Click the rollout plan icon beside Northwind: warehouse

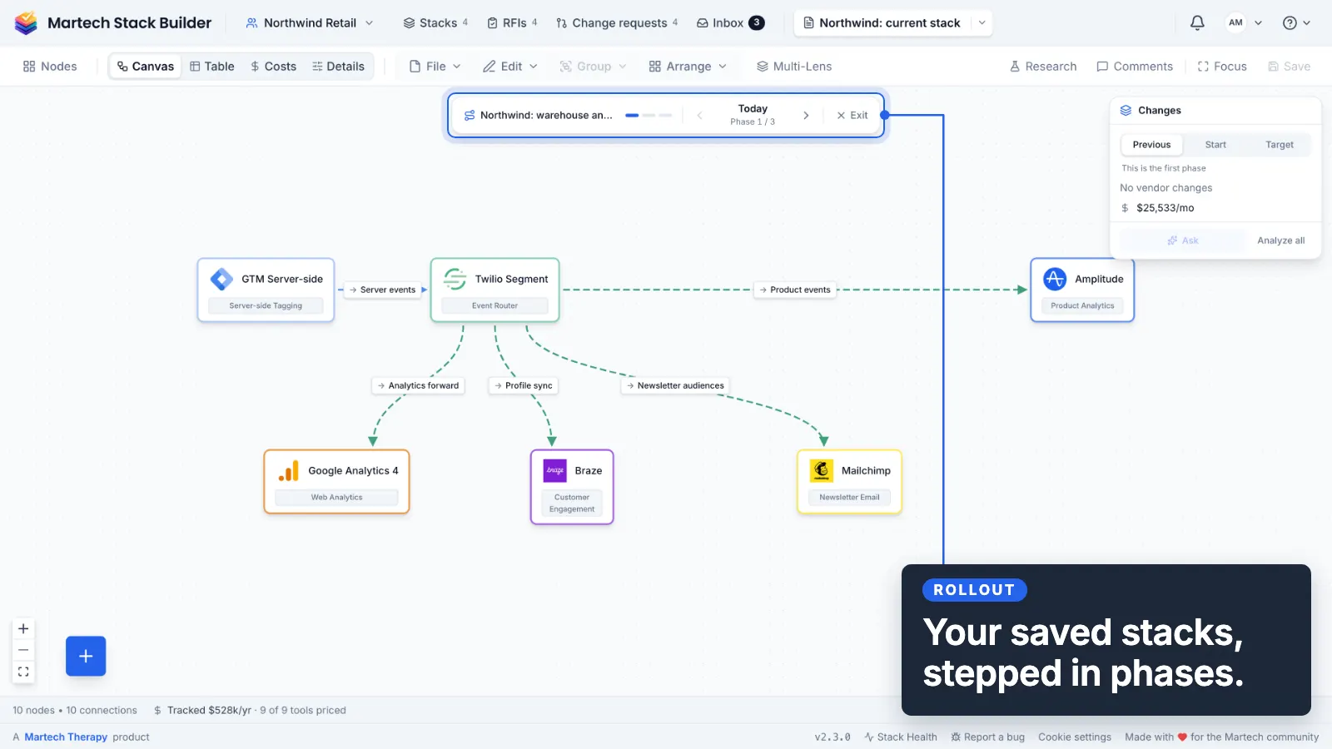coord(470,115)
